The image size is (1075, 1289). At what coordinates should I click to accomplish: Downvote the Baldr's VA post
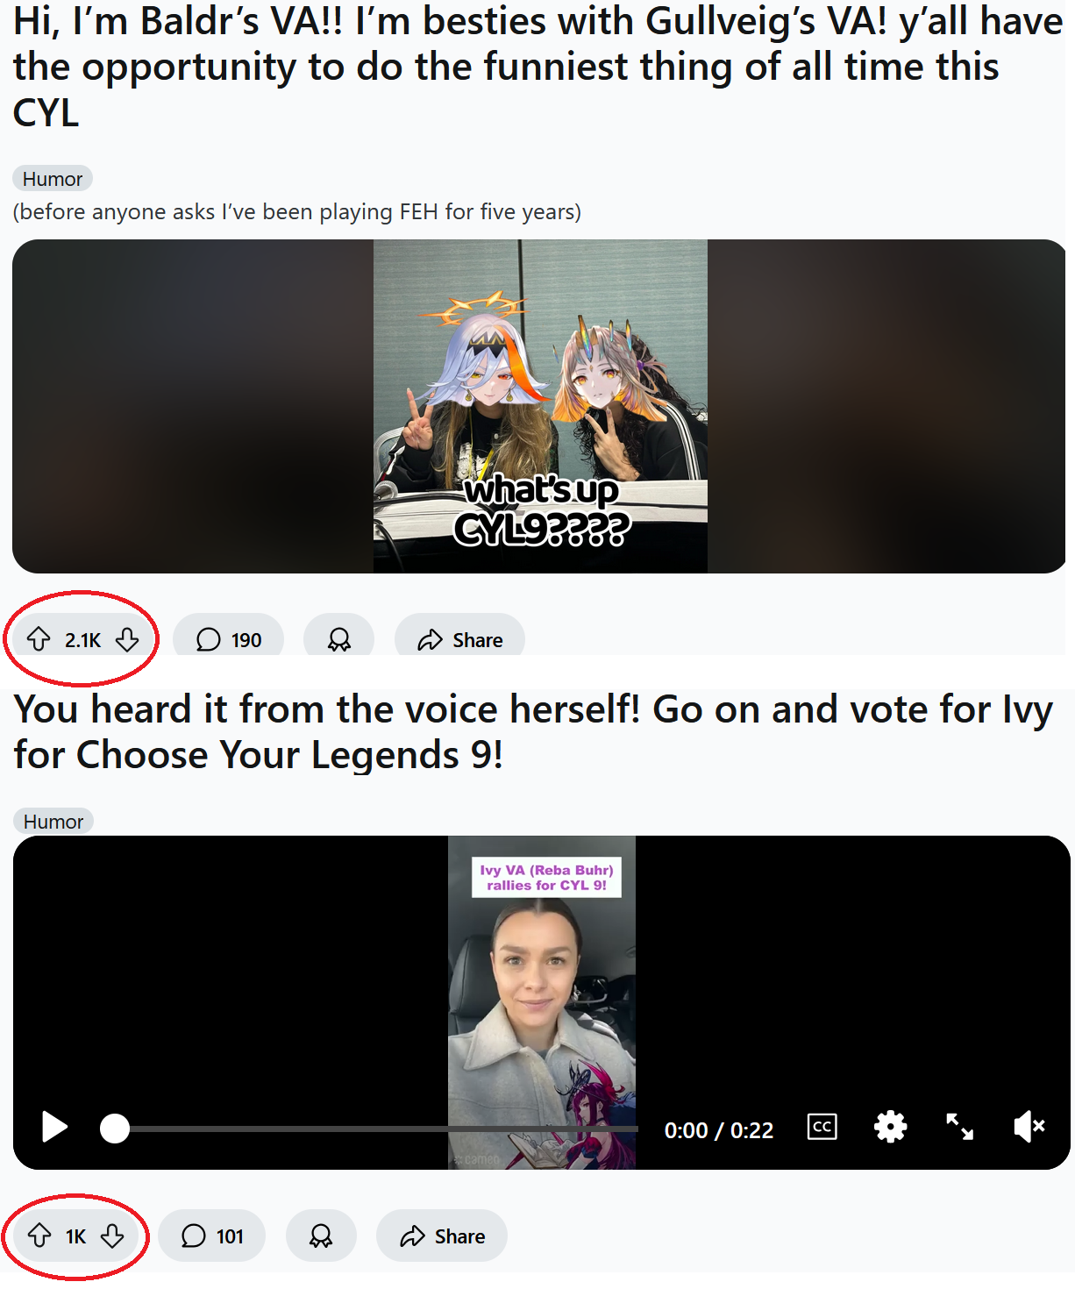[127, 640]
